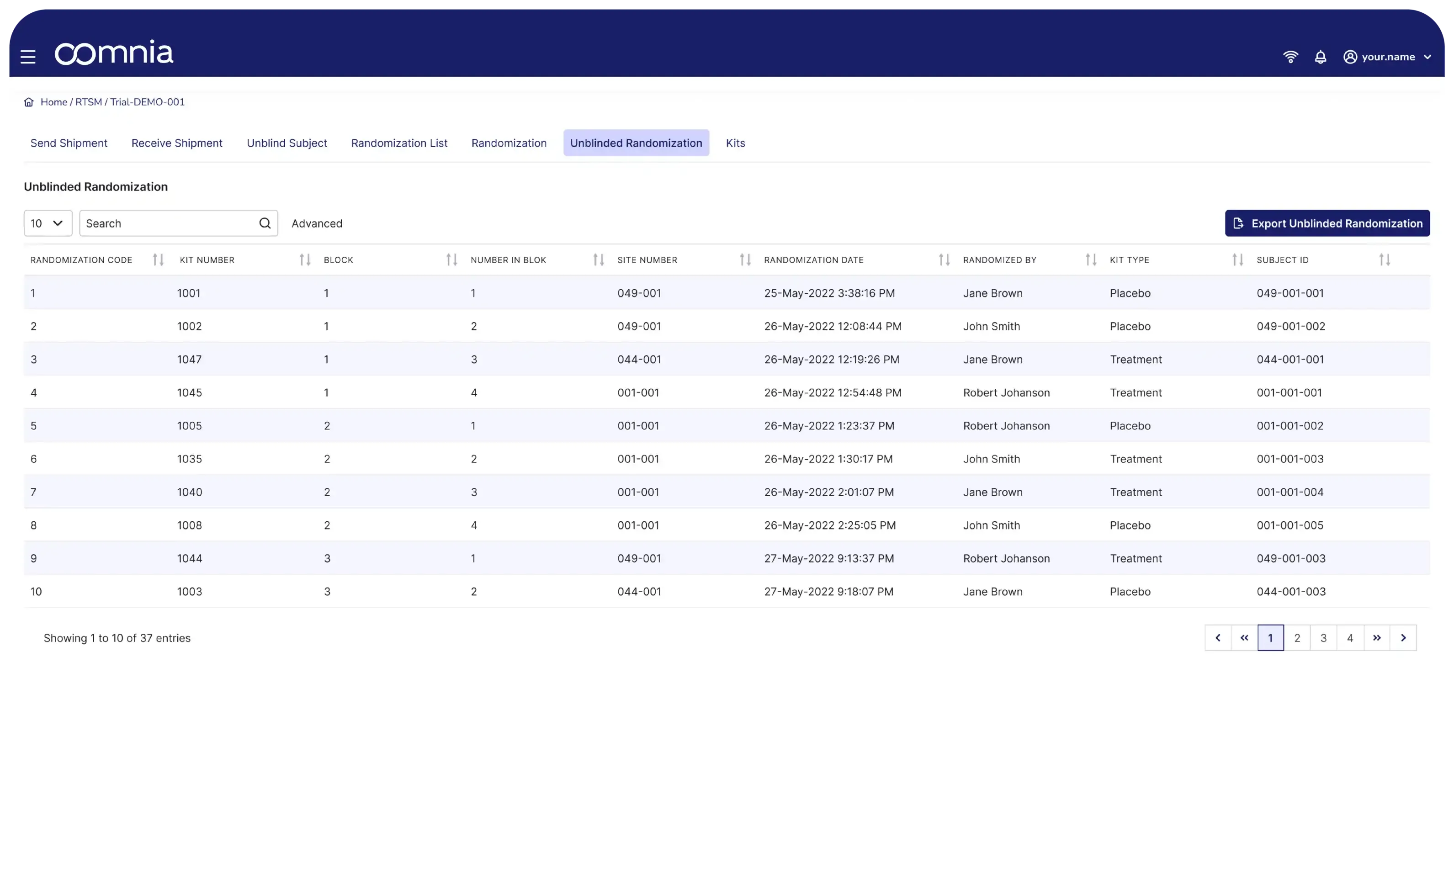Click Export Unblinded Randomization button
The width and height of the screenshot is (1454, 874).
click(x=1327, y=223)
